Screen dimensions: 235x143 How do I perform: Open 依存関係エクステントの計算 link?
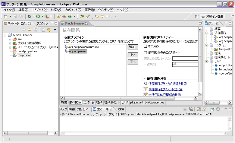[165, 89]
